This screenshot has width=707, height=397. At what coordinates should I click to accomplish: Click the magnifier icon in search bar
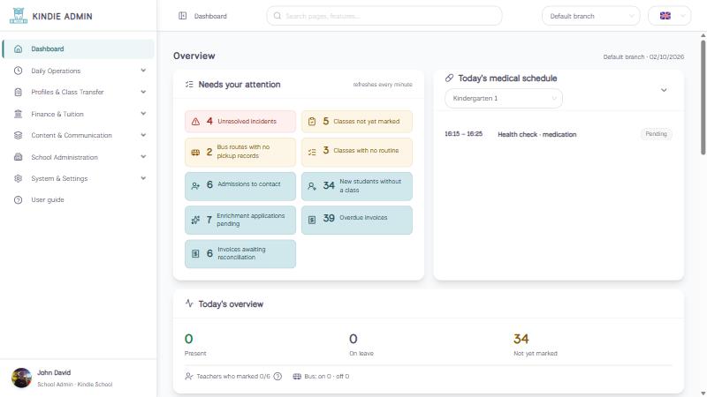pyautogui.click(x=277, y=16)
